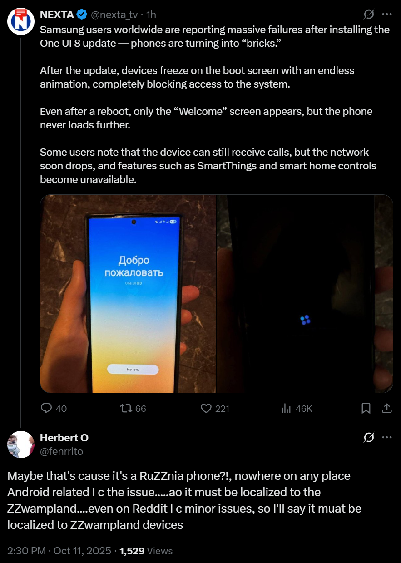Viewport: 401px width, 563px height.
Task: Open the NEXTA profile avatar
Action: [x=21, y=21]
